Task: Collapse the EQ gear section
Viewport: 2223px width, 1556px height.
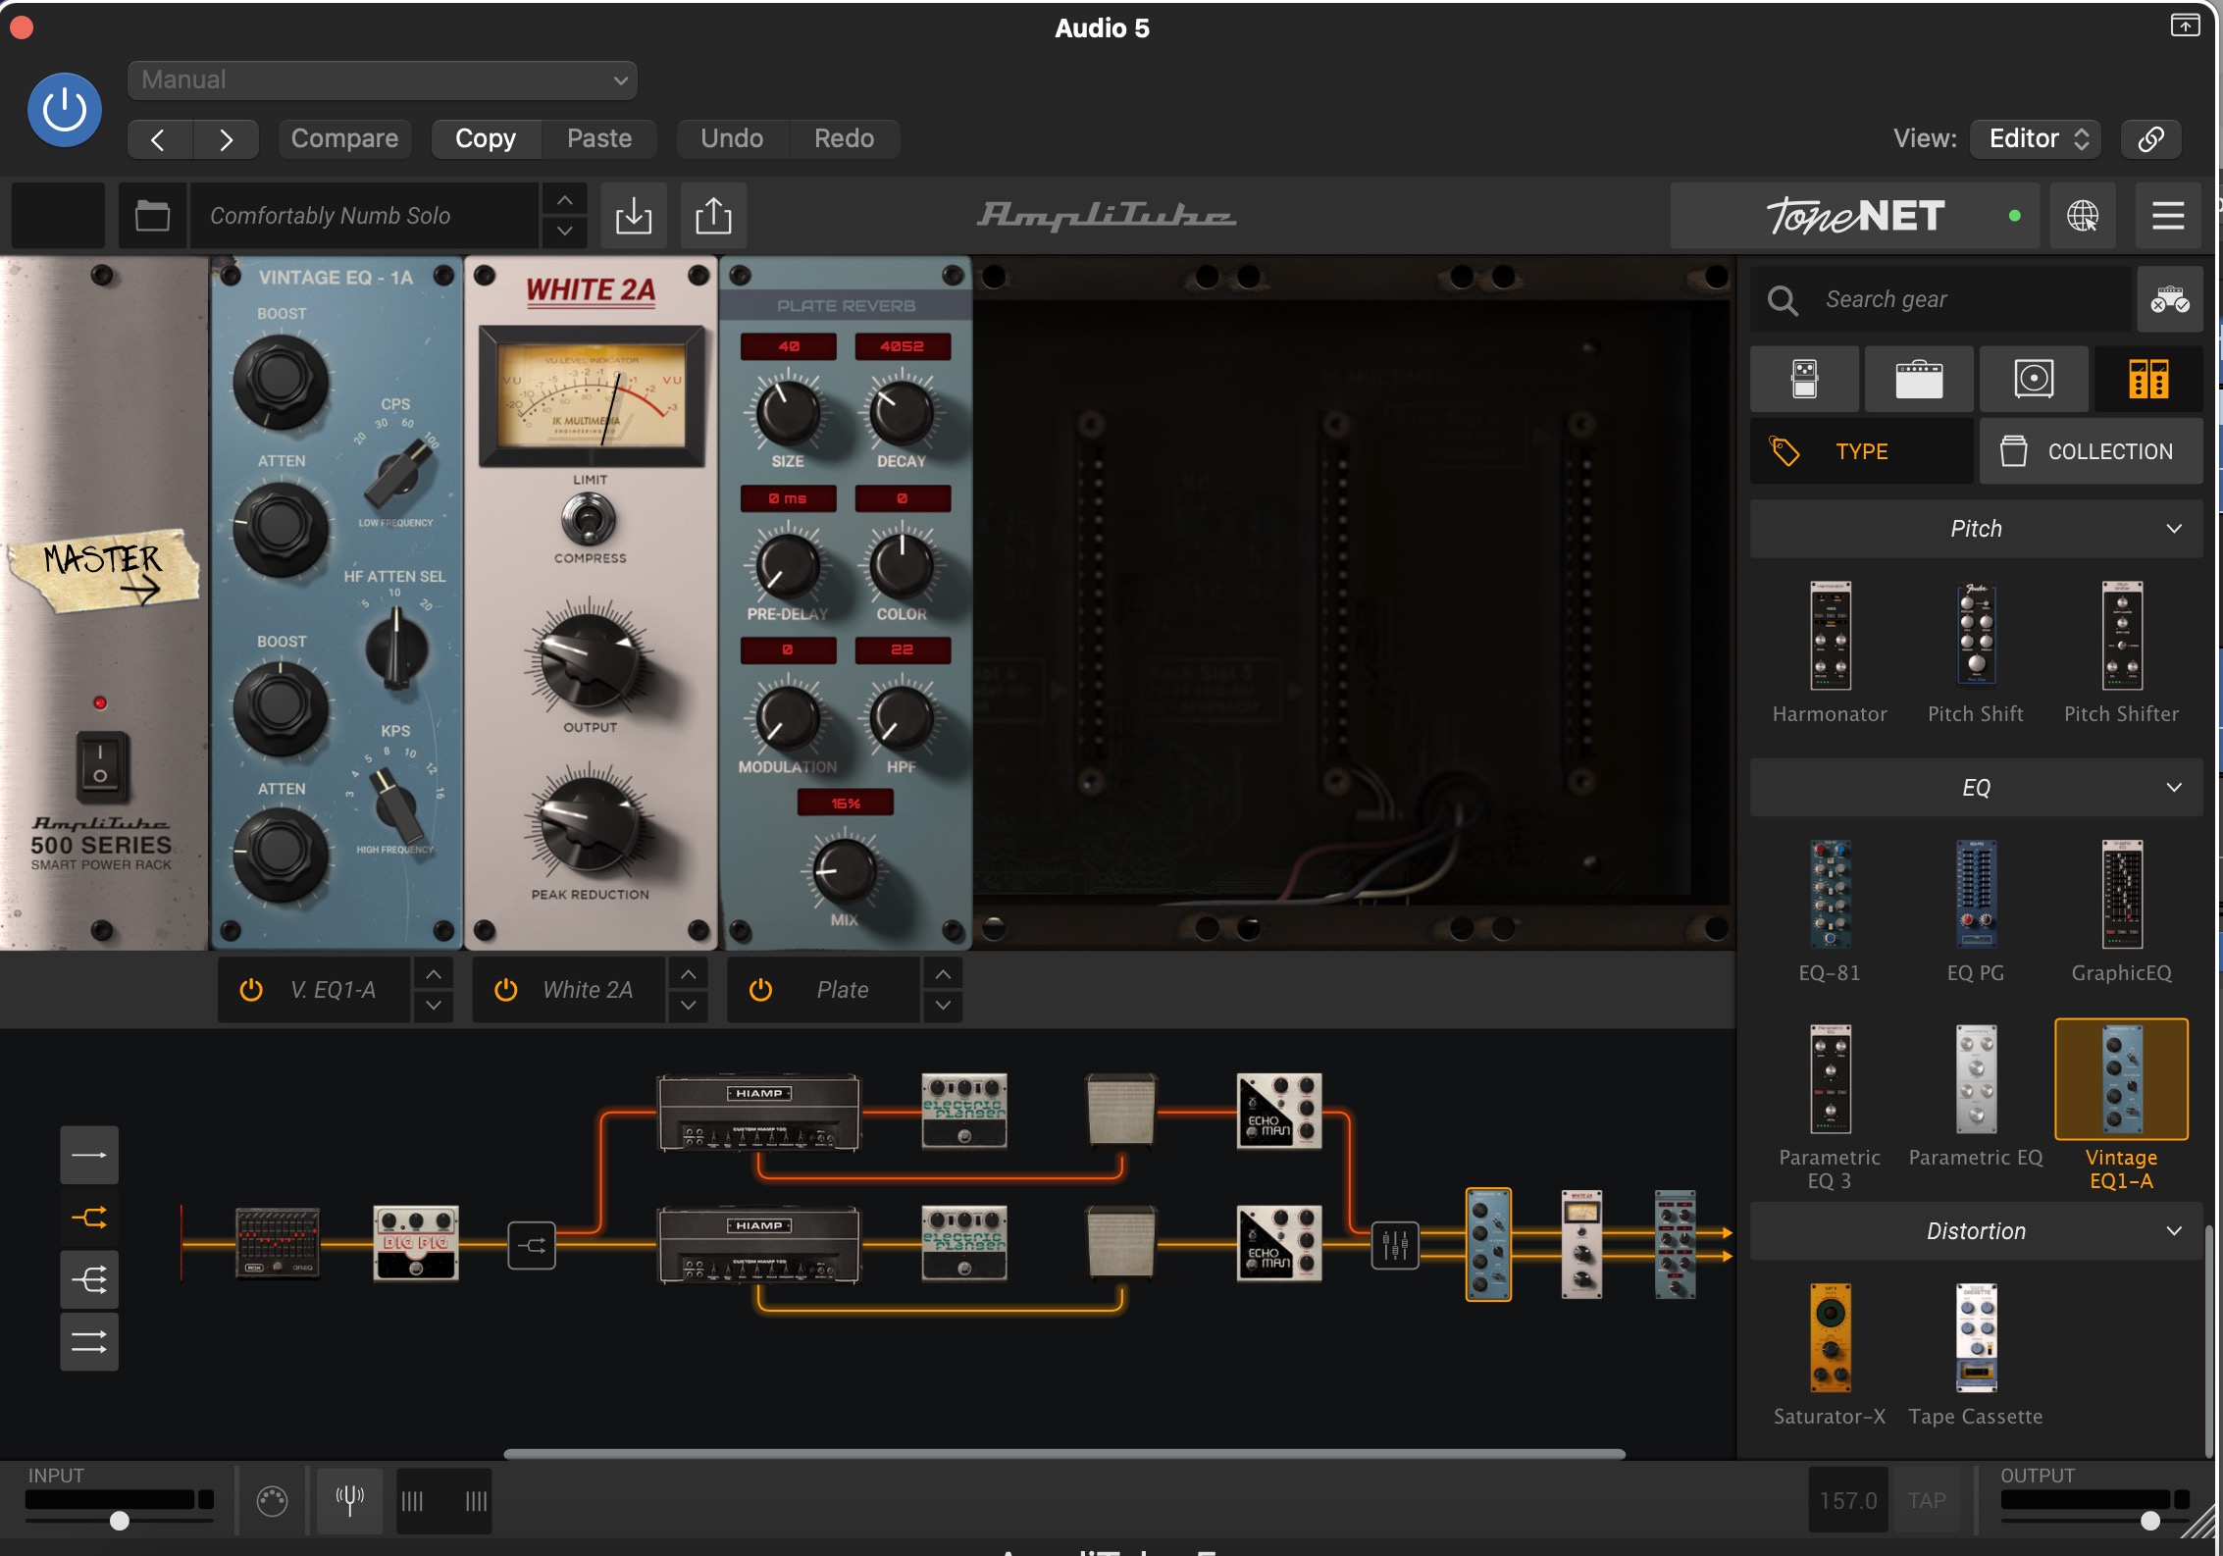Action: tap(1976, 788)
